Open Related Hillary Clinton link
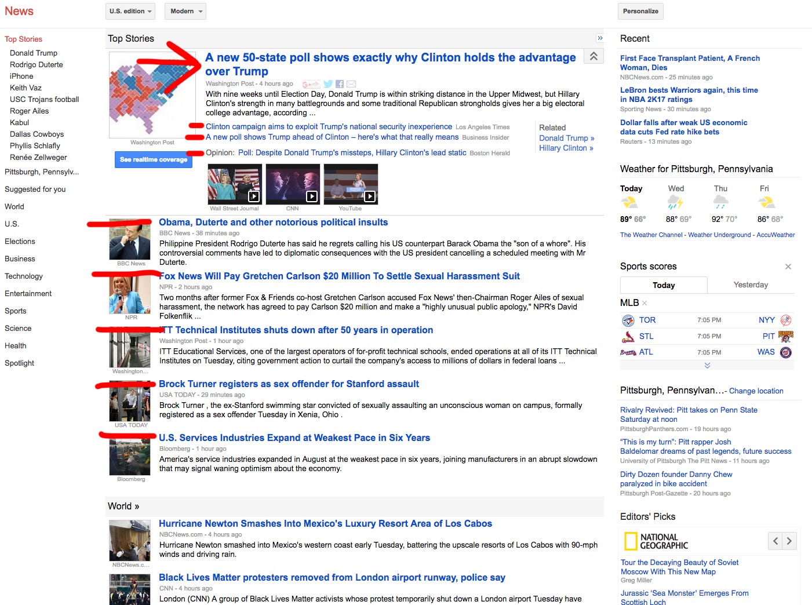The height and width of the screenshot is (605, 812). coord(566,148)
